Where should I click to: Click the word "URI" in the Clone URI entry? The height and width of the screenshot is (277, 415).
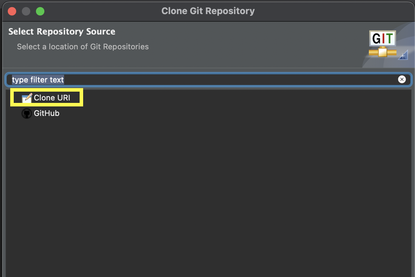tap(63, 98)
